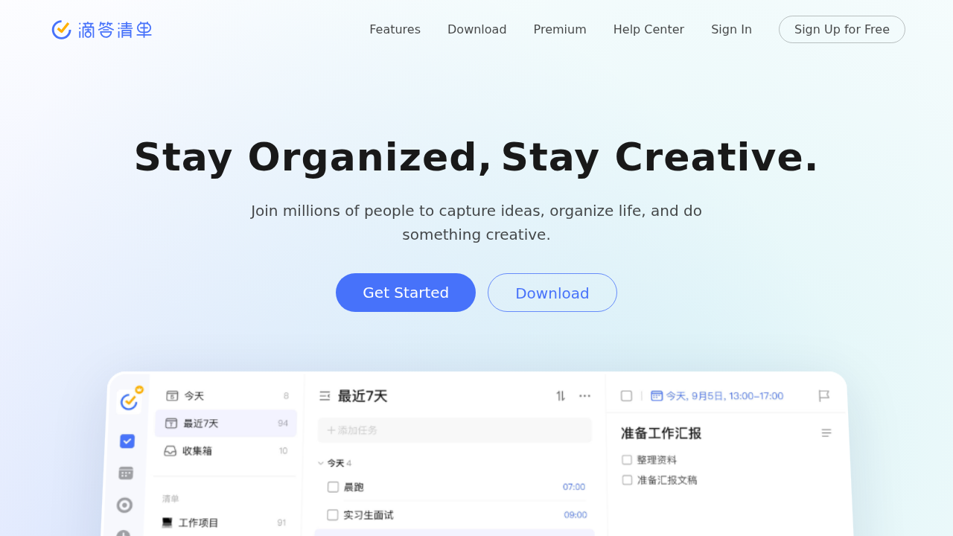Open the calendar view icon in sidebar
This screenshot has height=536, width=953.
pyautogui.click(x=126, y=473)
